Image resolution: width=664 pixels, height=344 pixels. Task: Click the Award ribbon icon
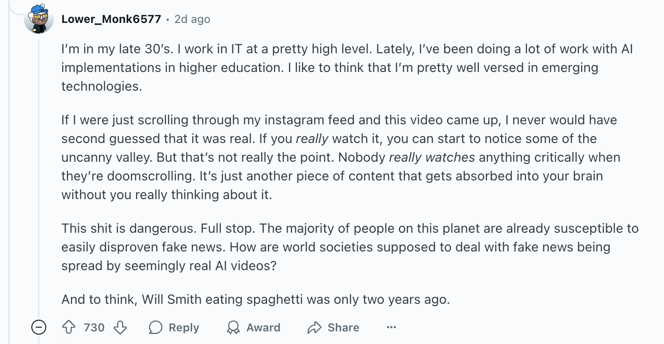[x=233, y=328]
